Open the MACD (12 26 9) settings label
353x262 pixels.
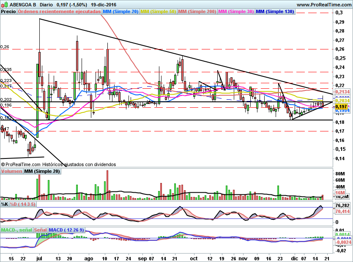pos(66,230)
